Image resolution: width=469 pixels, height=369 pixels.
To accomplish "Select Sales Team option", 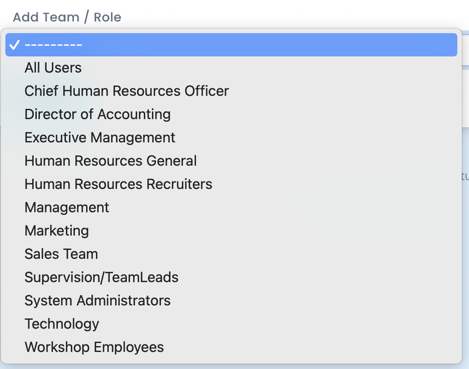I will tap(61, 254).
